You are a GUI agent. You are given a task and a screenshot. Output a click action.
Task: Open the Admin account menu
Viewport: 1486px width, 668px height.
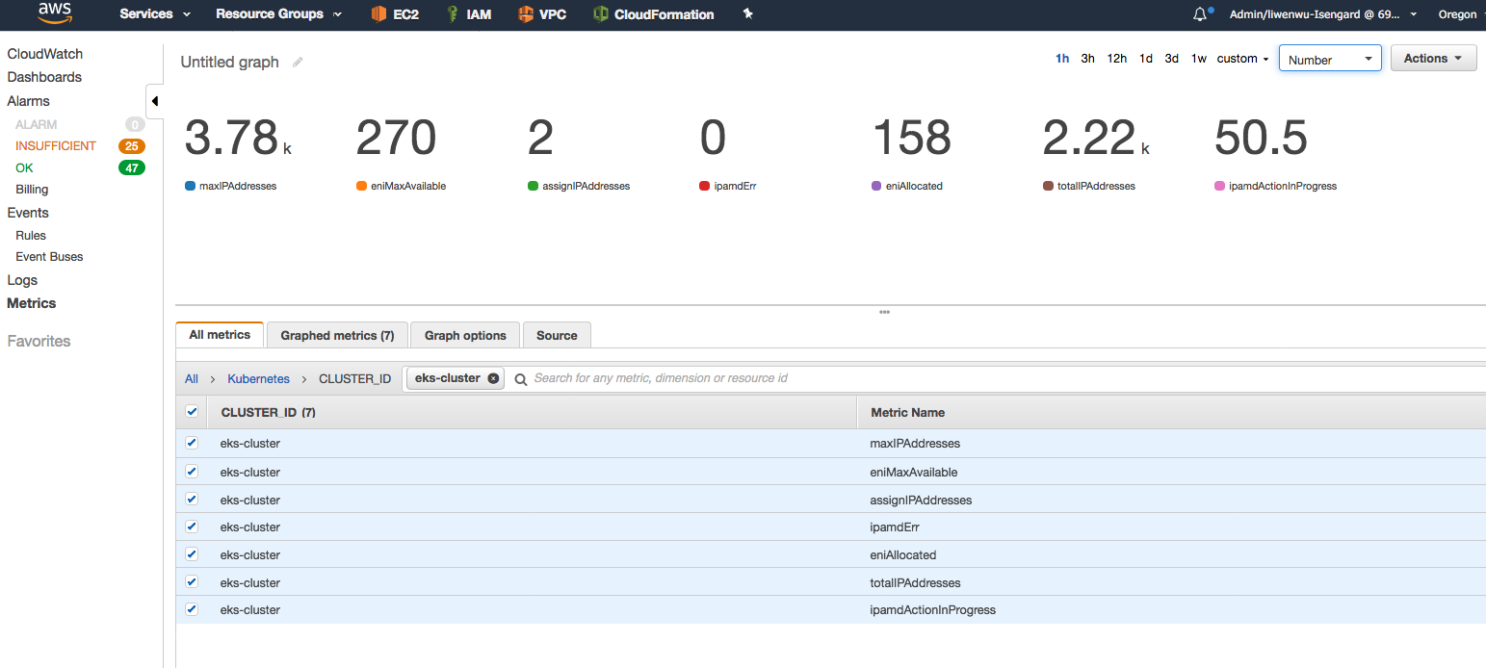pos(1323,14)
